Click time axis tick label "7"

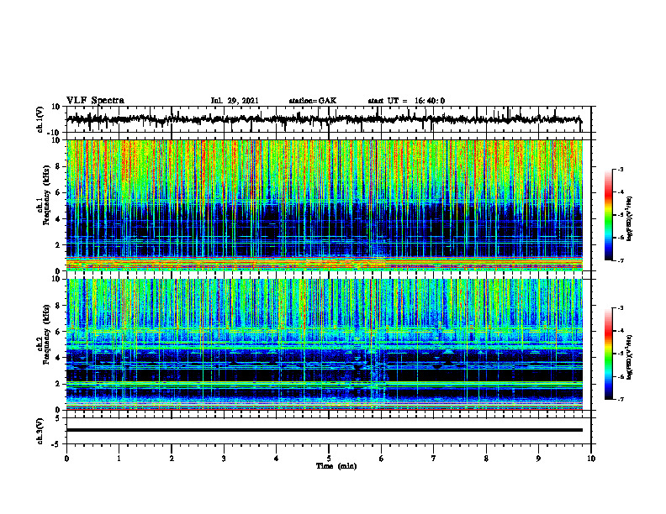434,459
